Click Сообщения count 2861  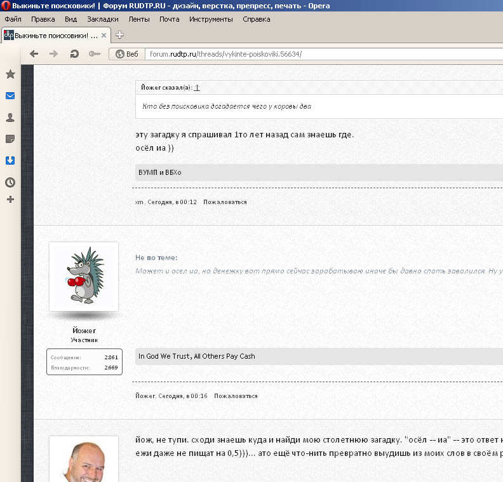point(111,357)
